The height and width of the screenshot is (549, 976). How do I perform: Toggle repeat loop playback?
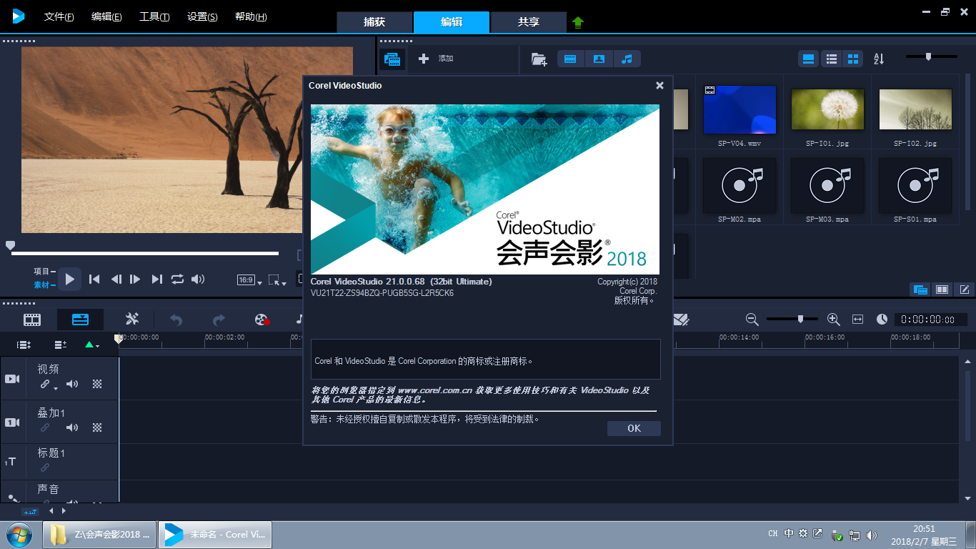pyautogui.click(x=177, y=280)
